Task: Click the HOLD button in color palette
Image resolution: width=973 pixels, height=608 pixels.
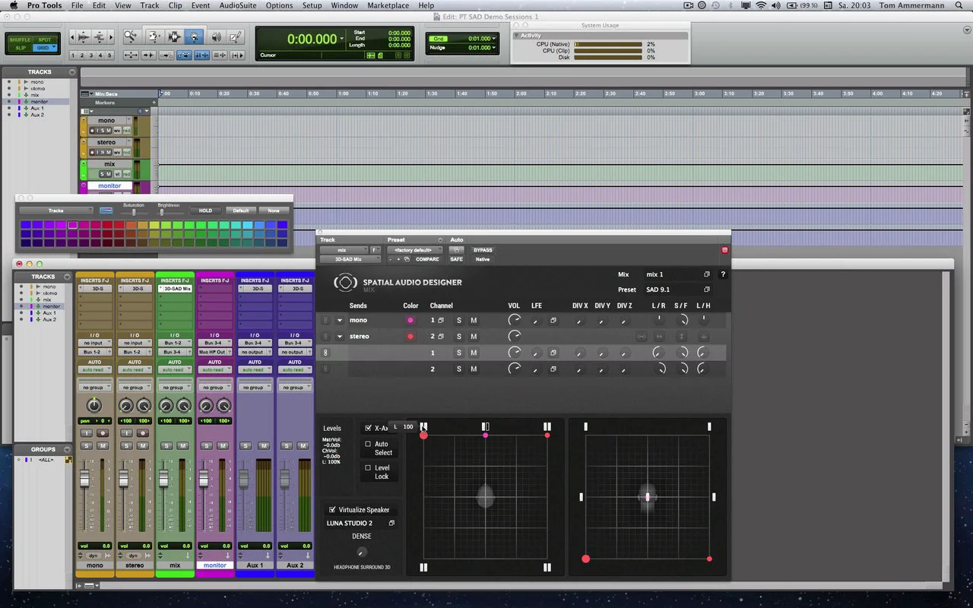Action: pos(205,211)
